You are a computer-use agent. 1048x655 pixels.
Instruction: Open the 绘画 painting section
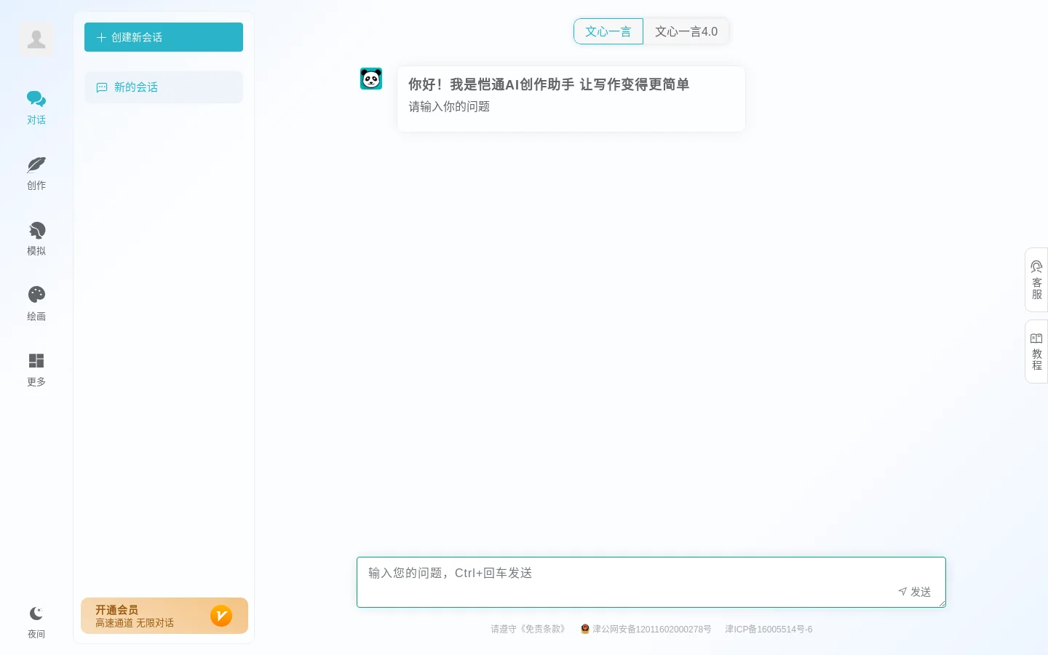36,303
